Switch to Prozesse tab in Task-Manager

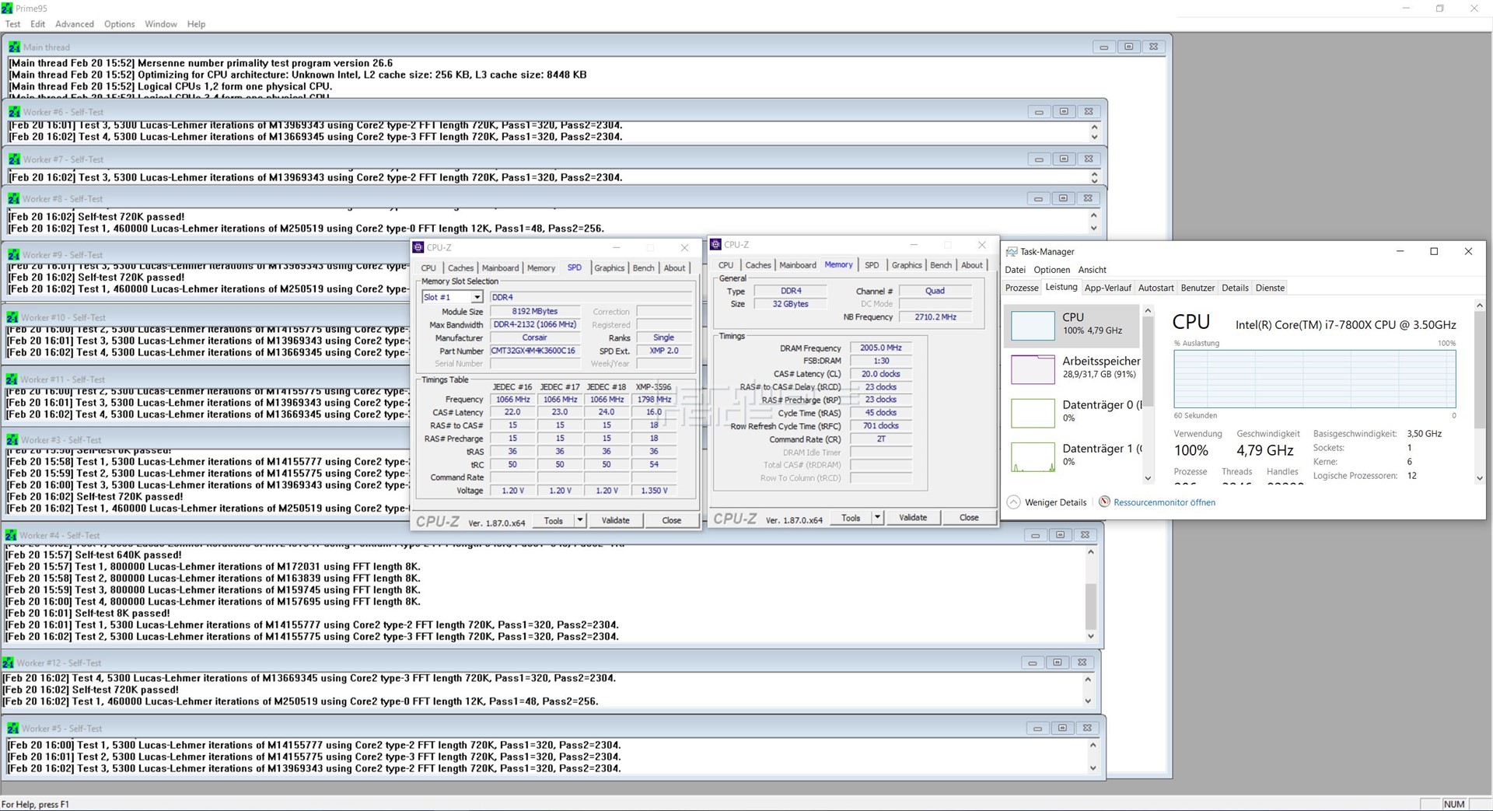click(x=1022, y=288)
